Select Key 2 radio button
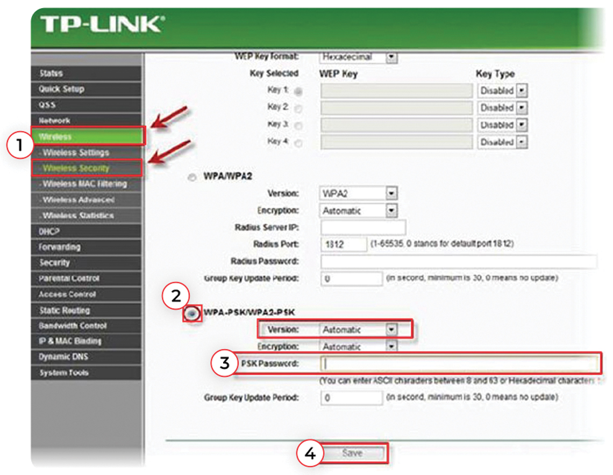The width and height of the screenshot is (613, 475). [298, 108]
